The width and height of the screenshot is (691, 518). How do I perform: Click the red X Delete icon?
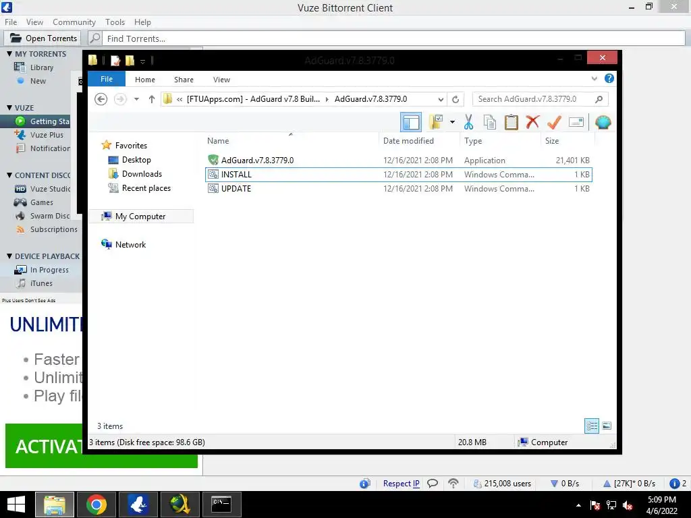coord(532,121)
